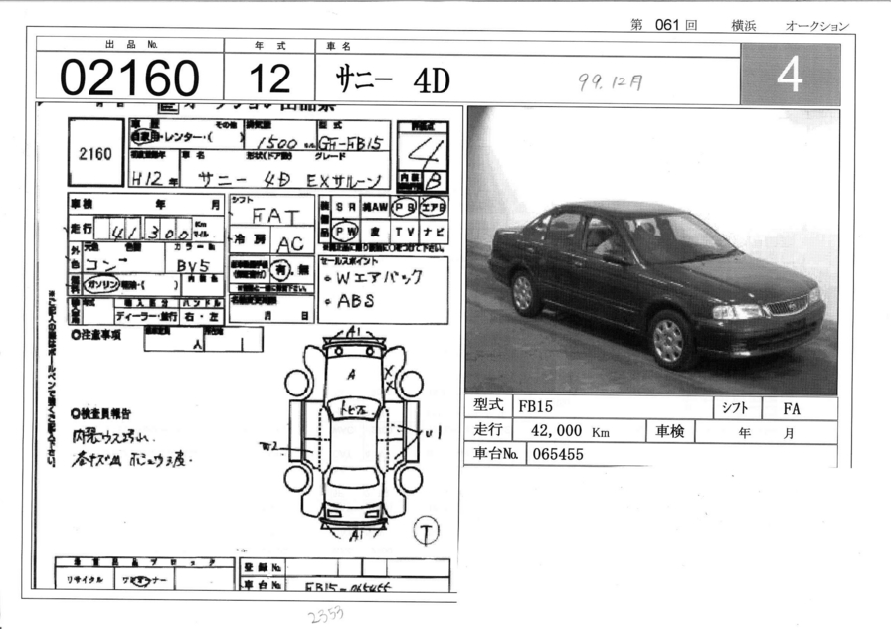Click the interior grade B
This screenshot has width=891, height=629.
pos(435,181)
